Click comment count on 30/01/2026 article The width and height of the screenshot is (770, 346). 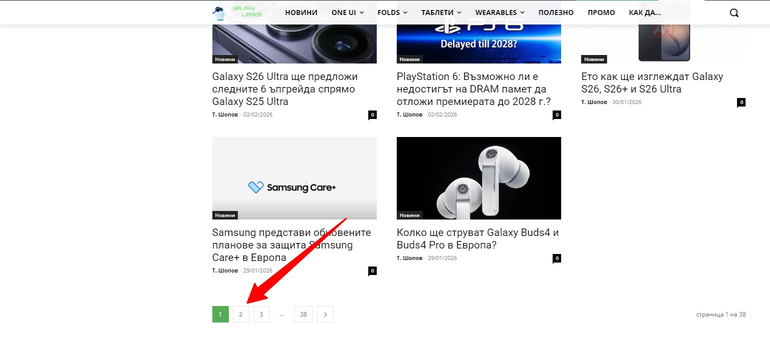click(742, 102)
